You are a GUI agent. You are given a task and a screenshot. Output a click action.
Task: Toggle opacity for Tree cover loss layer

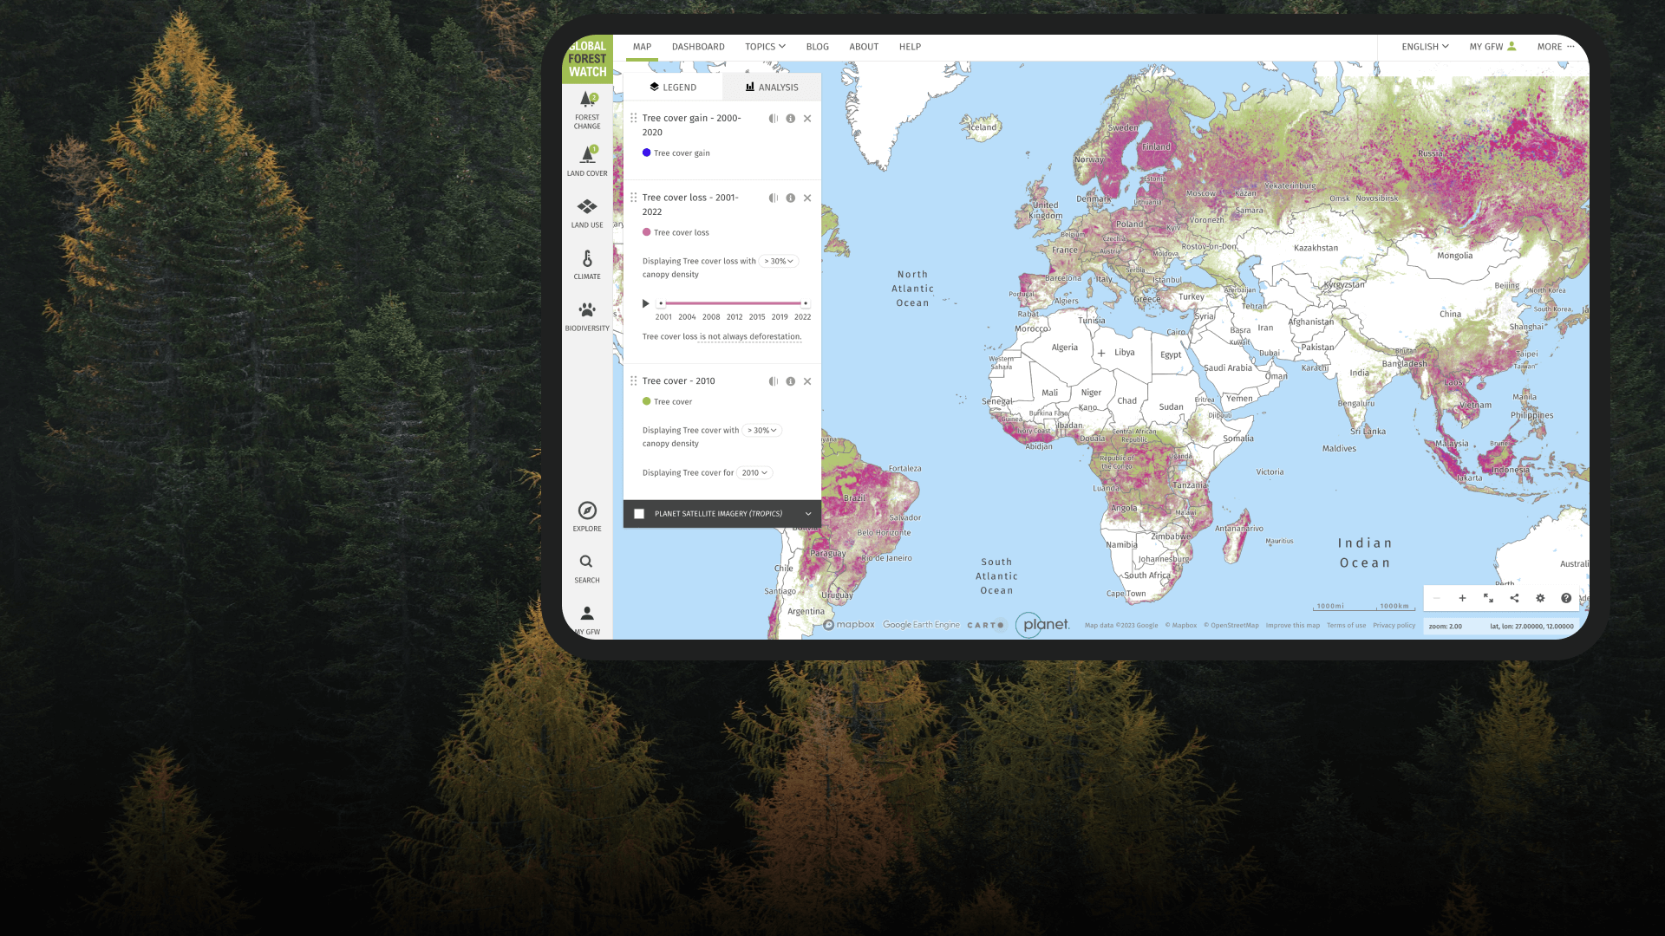(x=773, y=198)
